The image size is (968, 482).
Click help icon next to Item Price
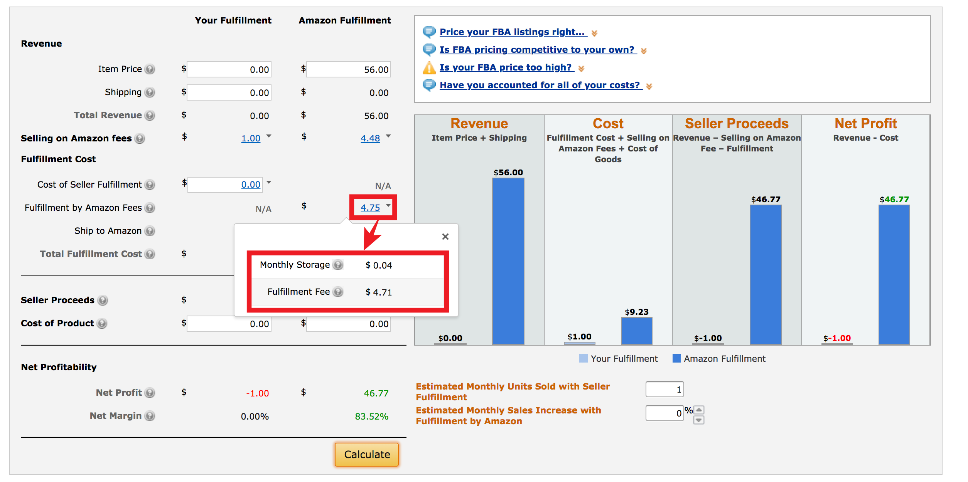click(150, 69)
